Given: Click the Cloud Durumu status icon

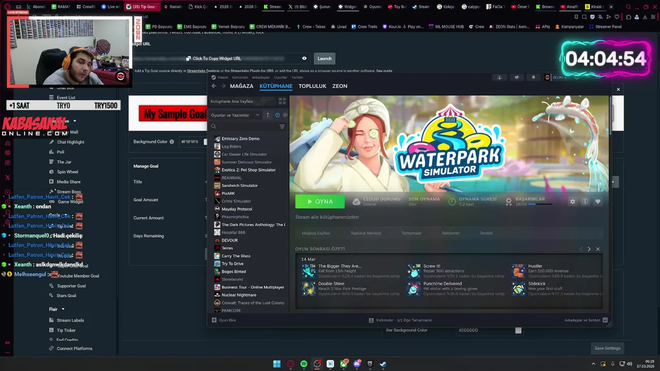Looking at the screenshot, I should click(x=356, y=201).
